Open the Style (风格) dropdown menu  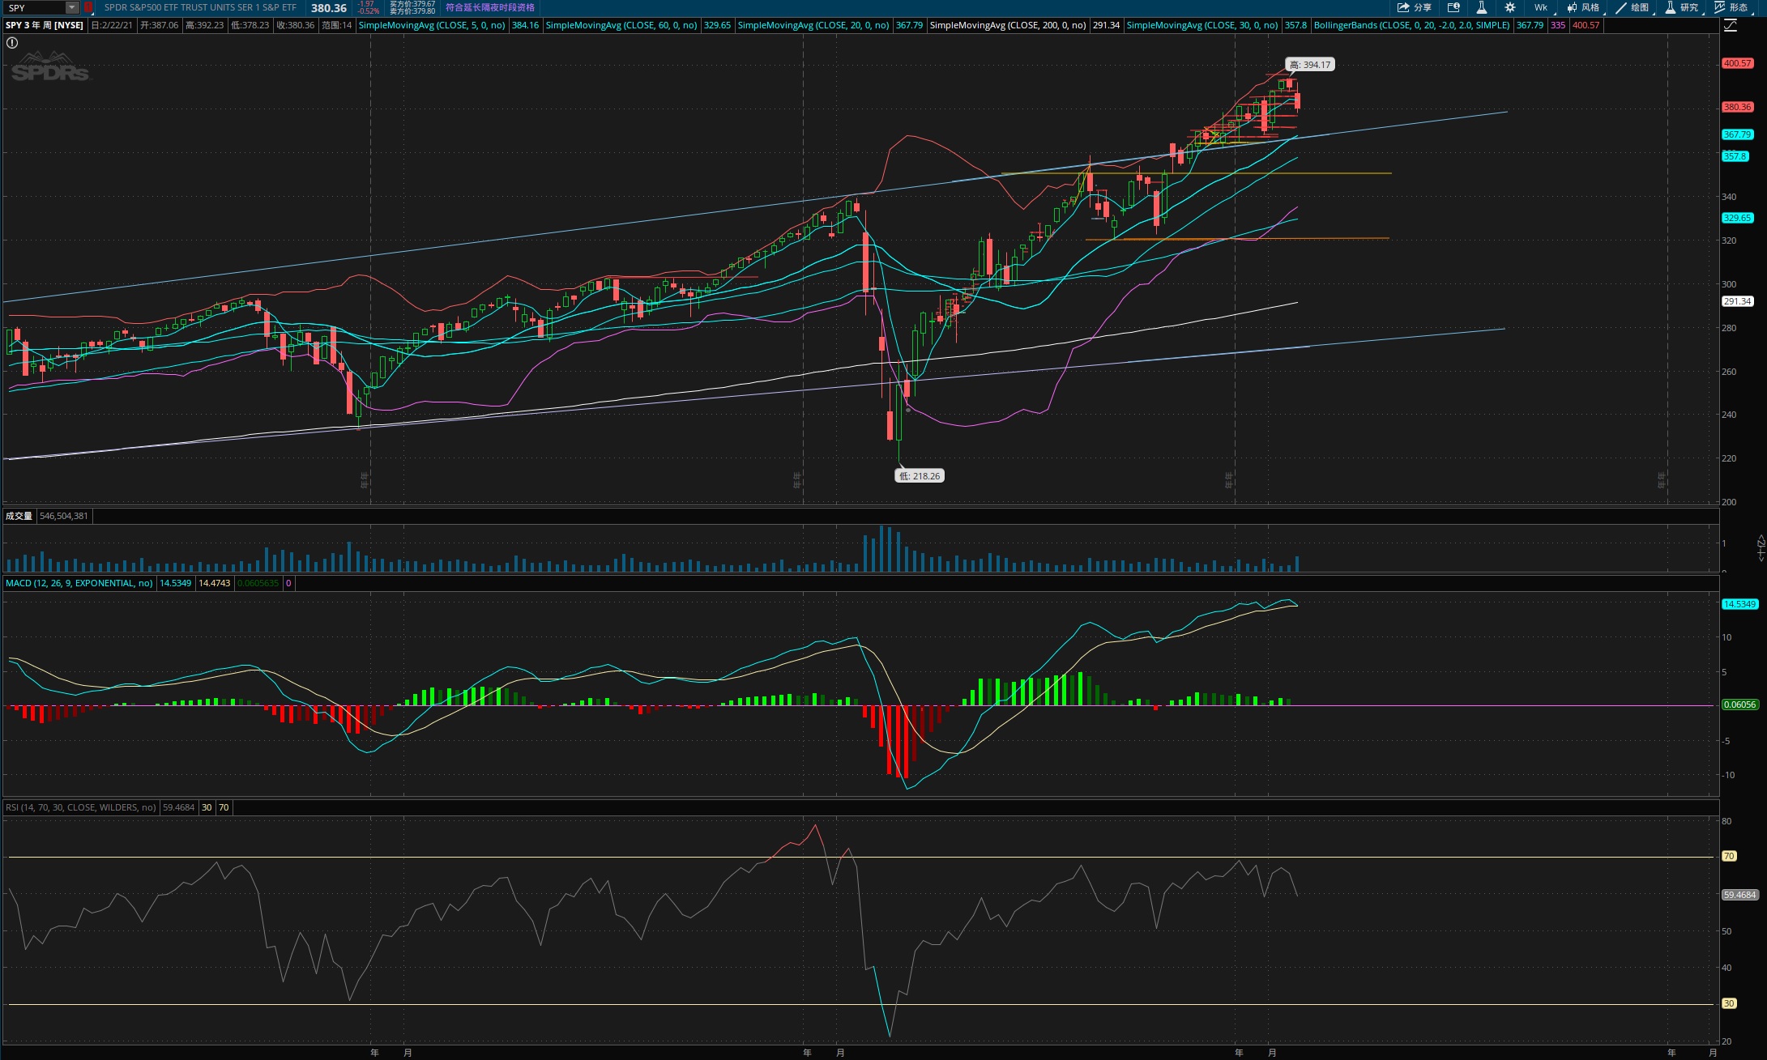(x=1583, y=7)
